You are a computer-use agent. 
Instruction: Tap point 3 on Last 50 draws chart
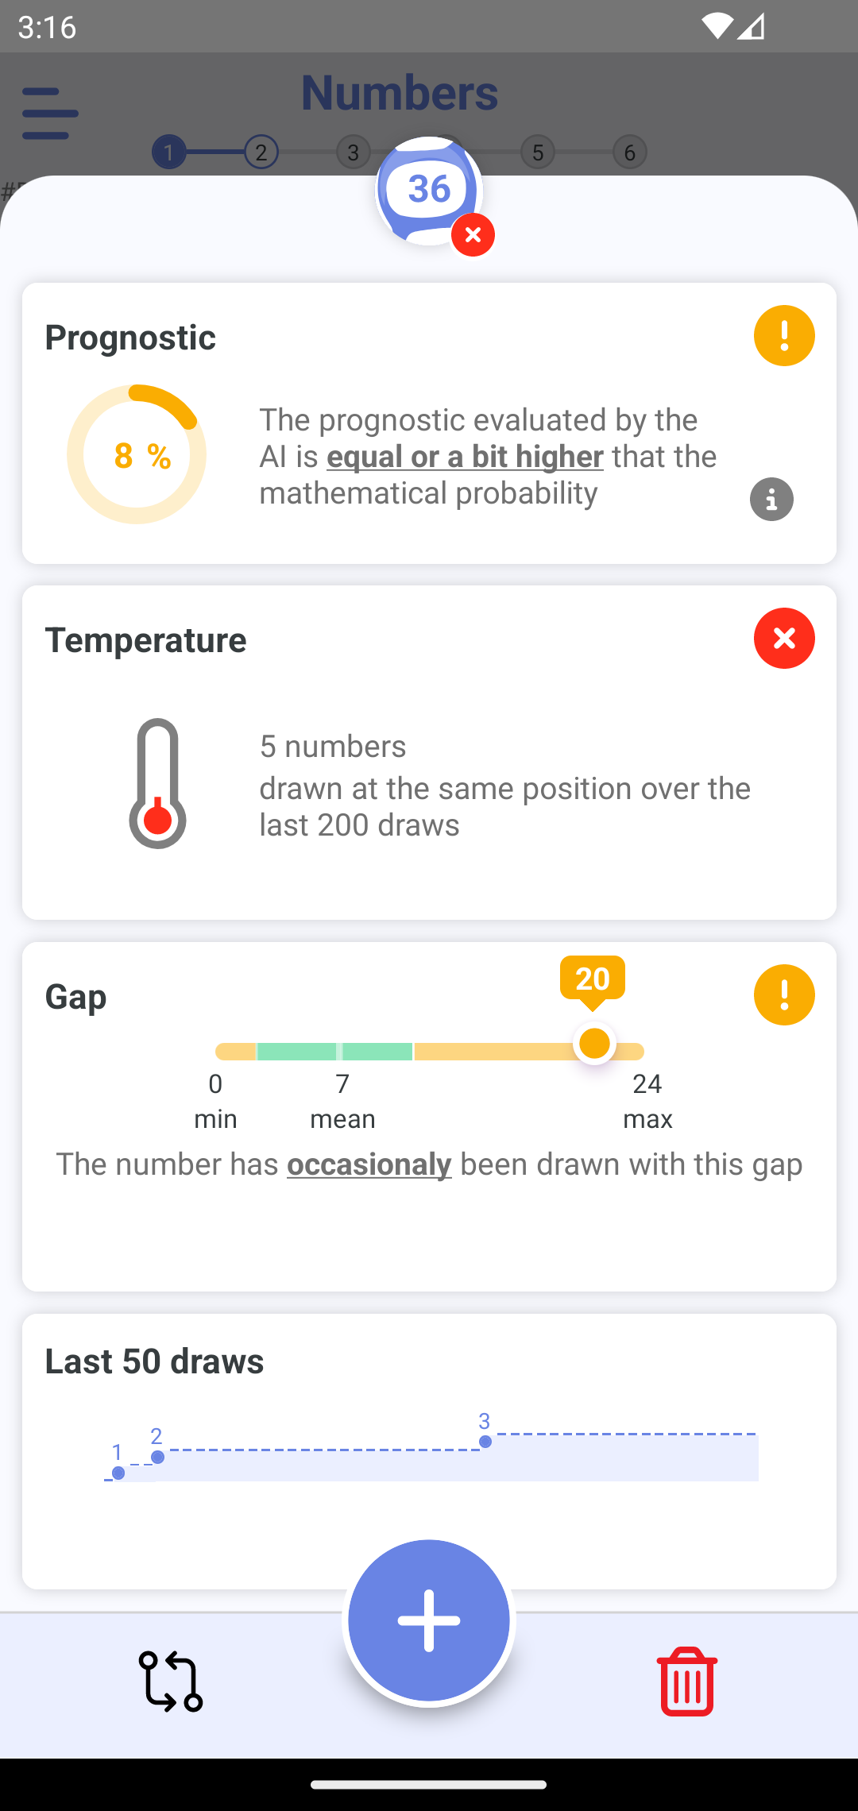[x=485, y=1440]
